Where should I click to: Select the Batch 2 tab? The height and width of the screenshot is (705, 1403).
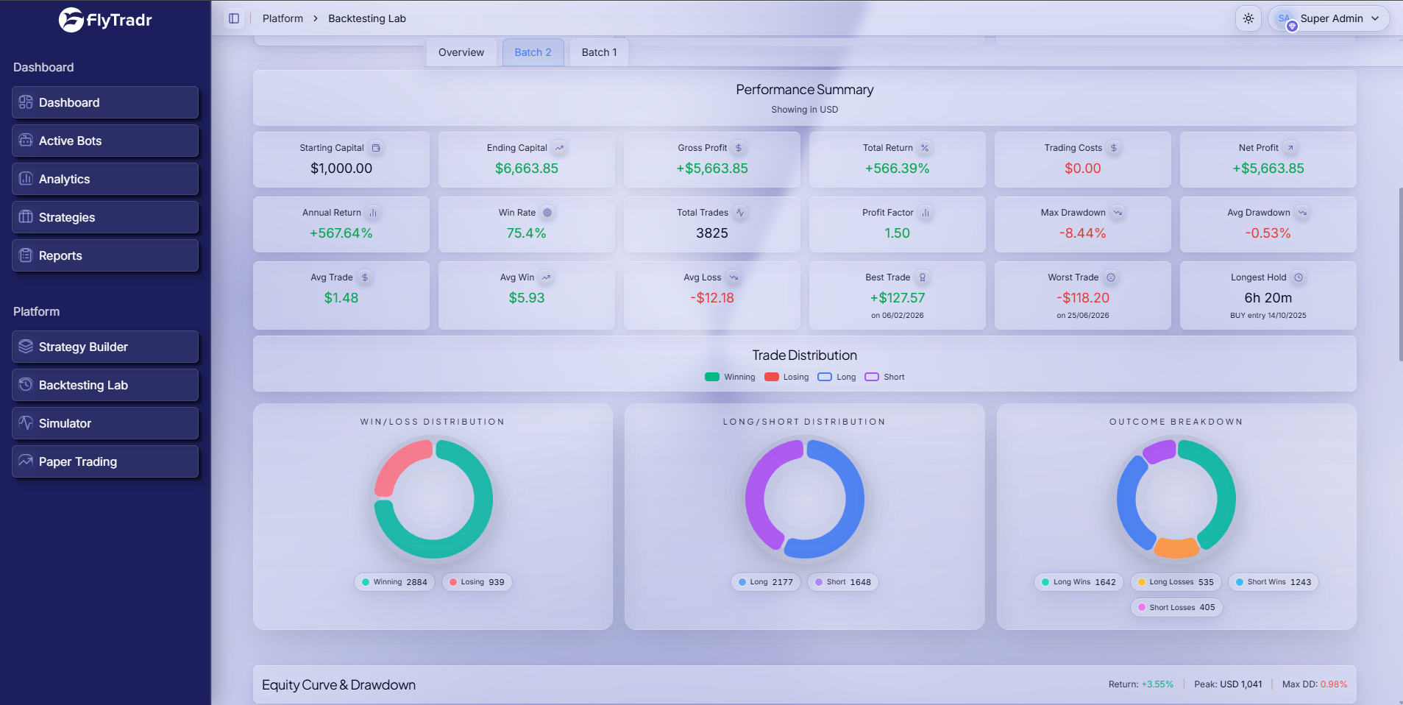click(533, 52)
